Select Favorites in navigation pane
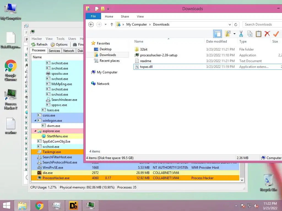 (103, 43)
